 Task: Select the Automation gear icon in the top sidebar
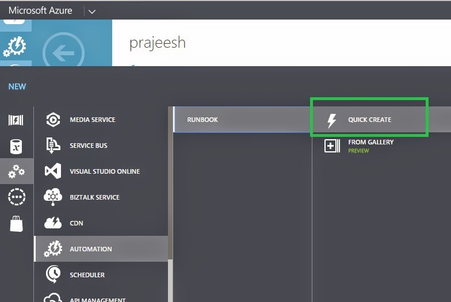pos(15,46)
